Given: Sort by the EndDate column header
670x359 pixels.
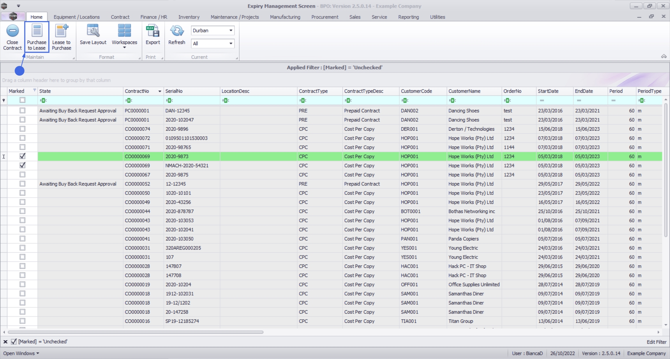Looking at the screenshot, I should tap(590, 91).
